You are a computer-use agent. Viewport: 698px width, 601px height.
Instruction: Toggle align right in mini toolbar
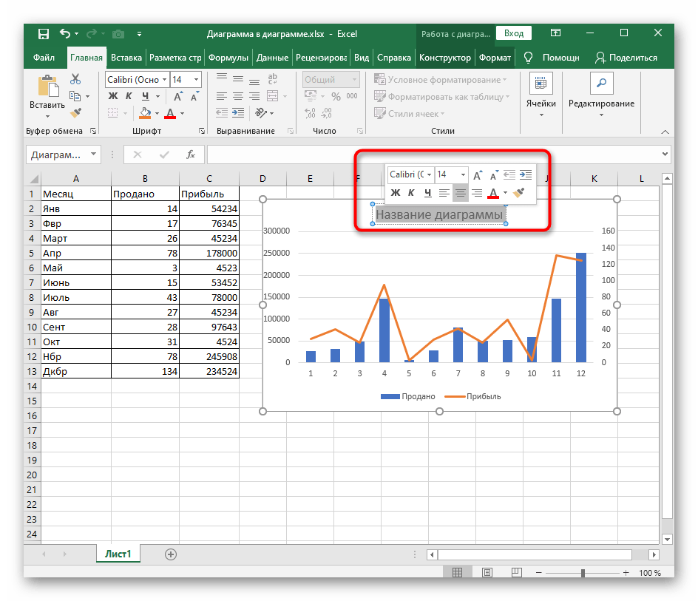pos(477,193)
